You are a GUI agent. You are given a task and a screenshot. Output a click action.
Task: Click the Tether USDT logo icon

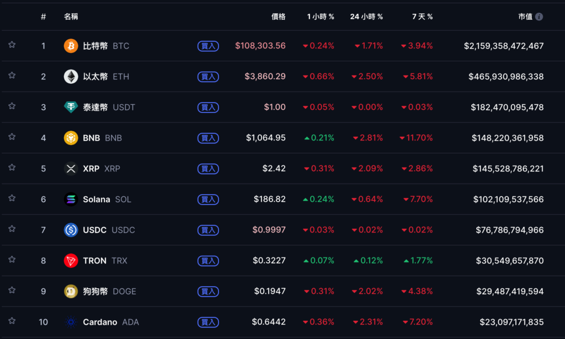(x=71, y=107)
